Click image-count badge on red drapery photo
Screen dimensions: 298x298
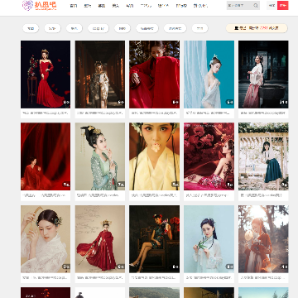(x=66, y=185)
